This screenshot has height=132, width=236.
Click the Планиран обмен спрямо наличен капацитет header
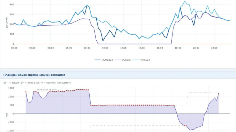point(34,75)
